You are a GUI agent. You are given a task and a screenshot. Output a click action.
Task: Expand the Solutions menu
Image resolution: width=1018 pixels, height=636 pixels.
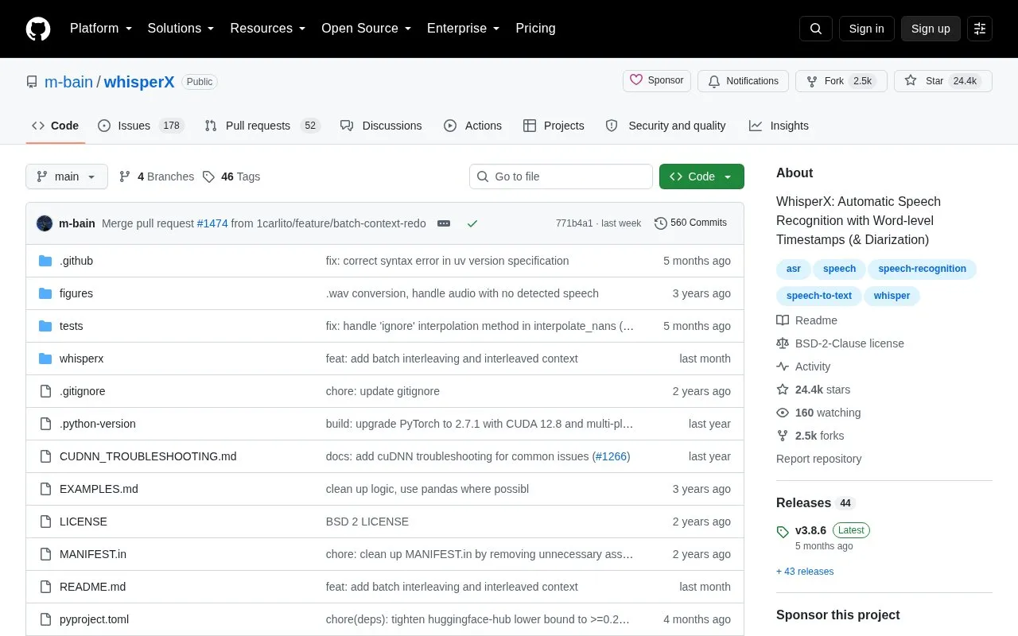tap(181, 29)
